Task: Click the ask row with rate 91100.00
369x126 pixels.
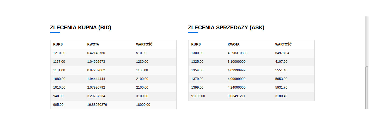Action: tap(251, 96)
